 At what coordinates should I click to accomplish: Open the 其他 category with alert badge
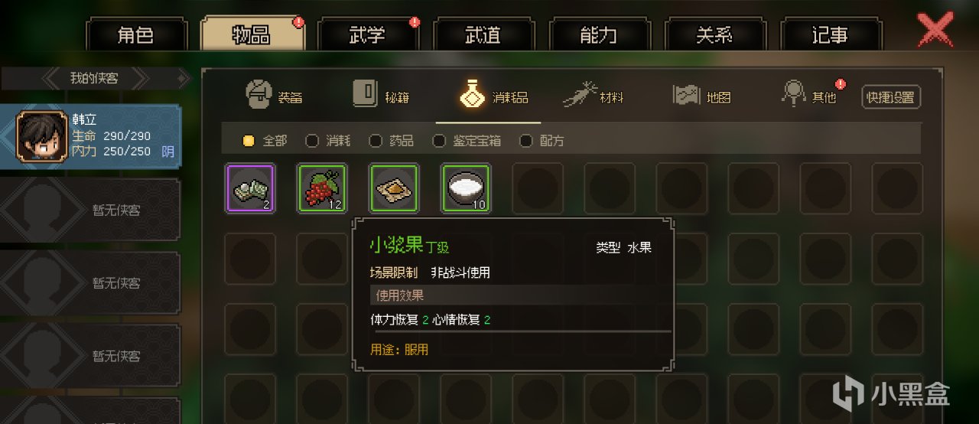tap(810, 95)
